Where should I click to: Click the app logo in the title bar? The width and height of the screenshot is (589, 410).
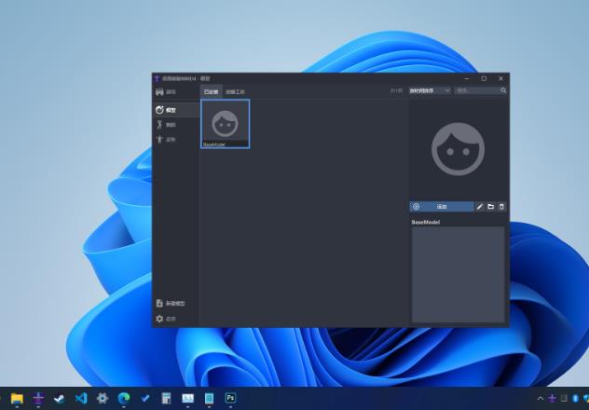[157, 78]
